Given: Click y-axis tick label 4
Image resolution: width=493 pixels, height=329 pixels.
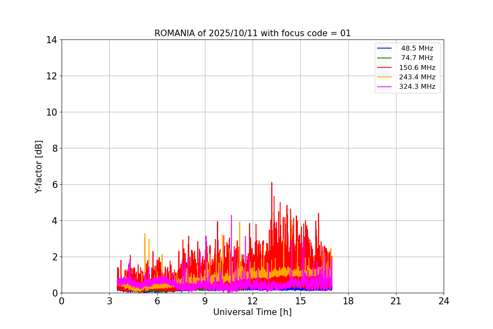Looking at the screenshot, I should [x=54, y=221].
